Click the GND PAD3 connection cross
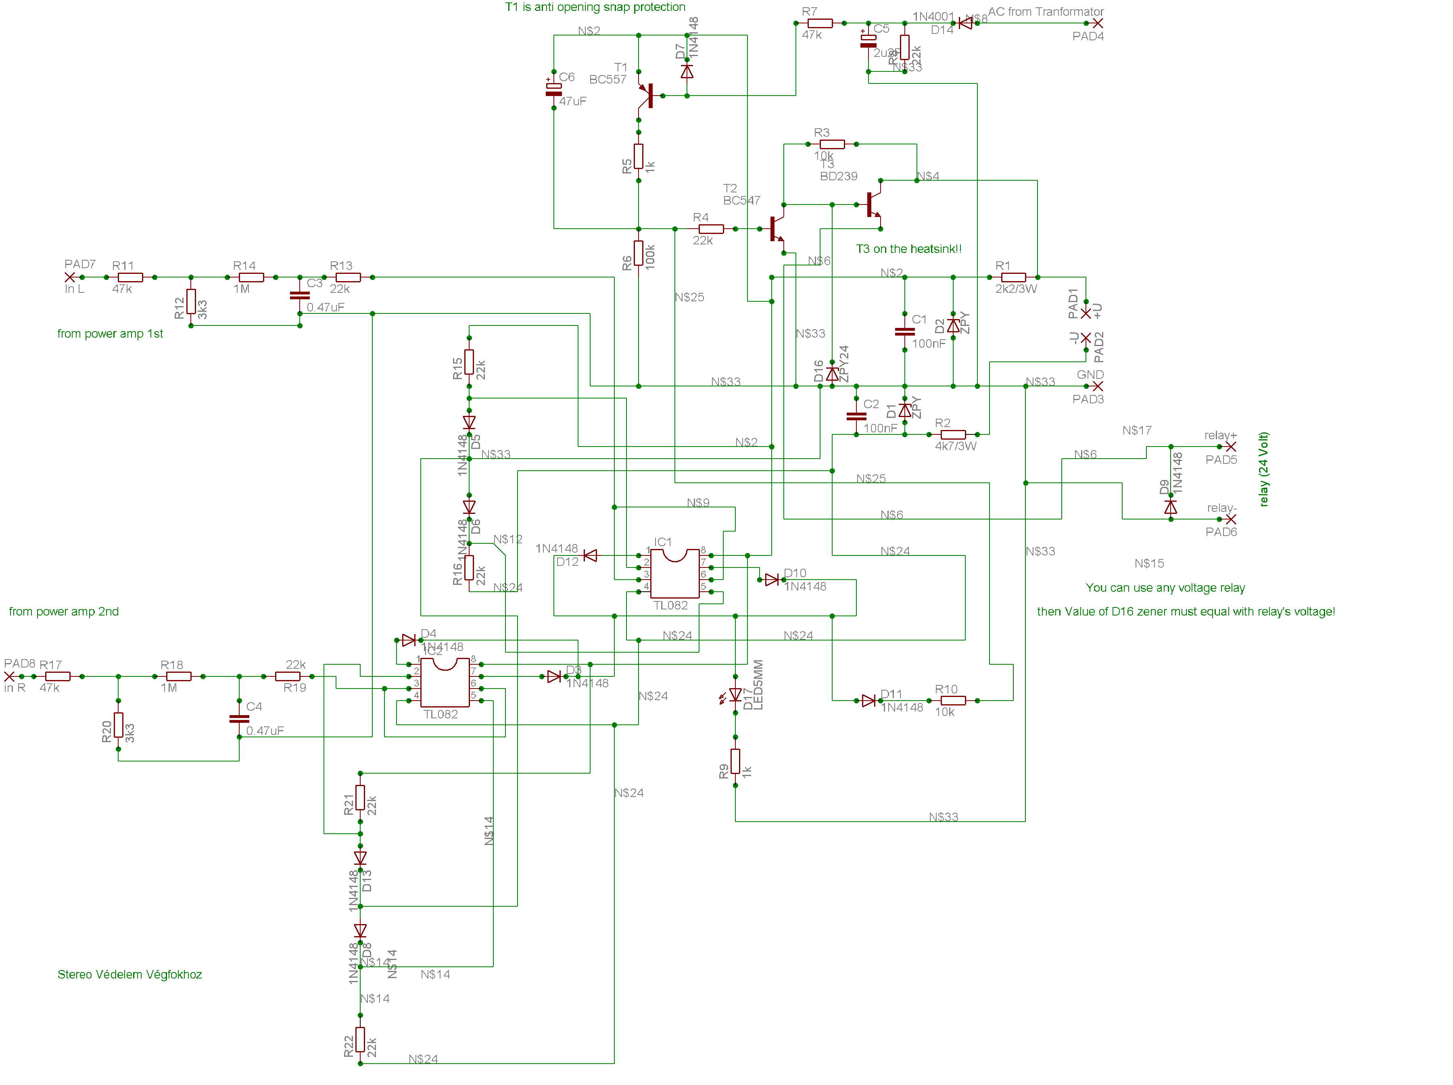Image resolution: width=1453 pixels, height=1085 pixels. point(1098,386)
